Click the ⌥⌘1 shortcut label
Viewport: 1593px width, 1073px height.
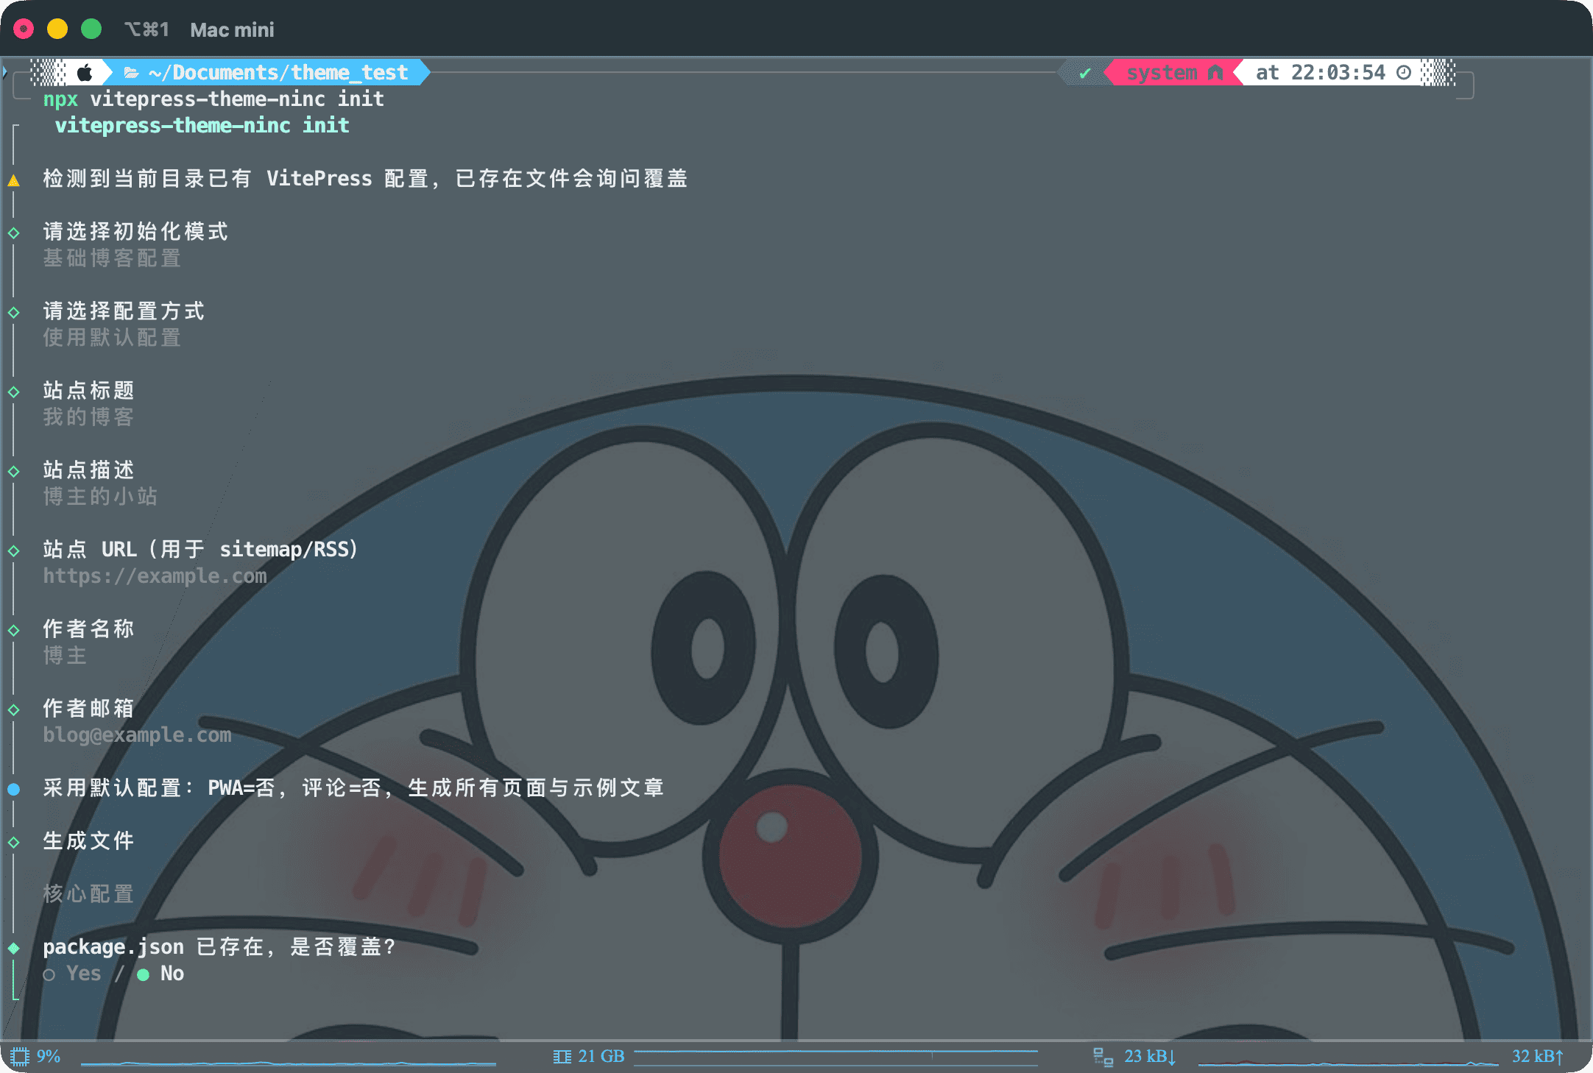tap(146, 29)
